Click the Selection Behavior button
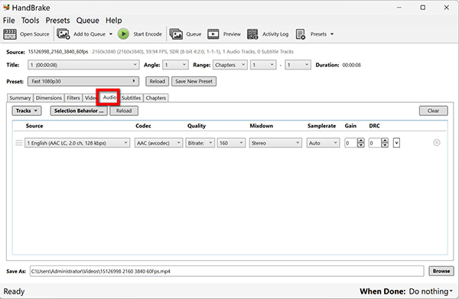This screenshot has height=299, width=459. tap(79, 111)
